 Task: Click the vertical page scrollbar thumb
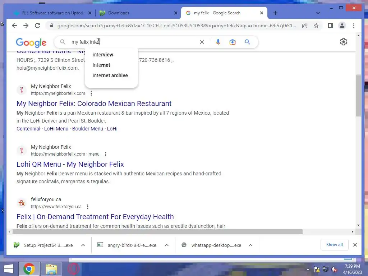[358, 95]
